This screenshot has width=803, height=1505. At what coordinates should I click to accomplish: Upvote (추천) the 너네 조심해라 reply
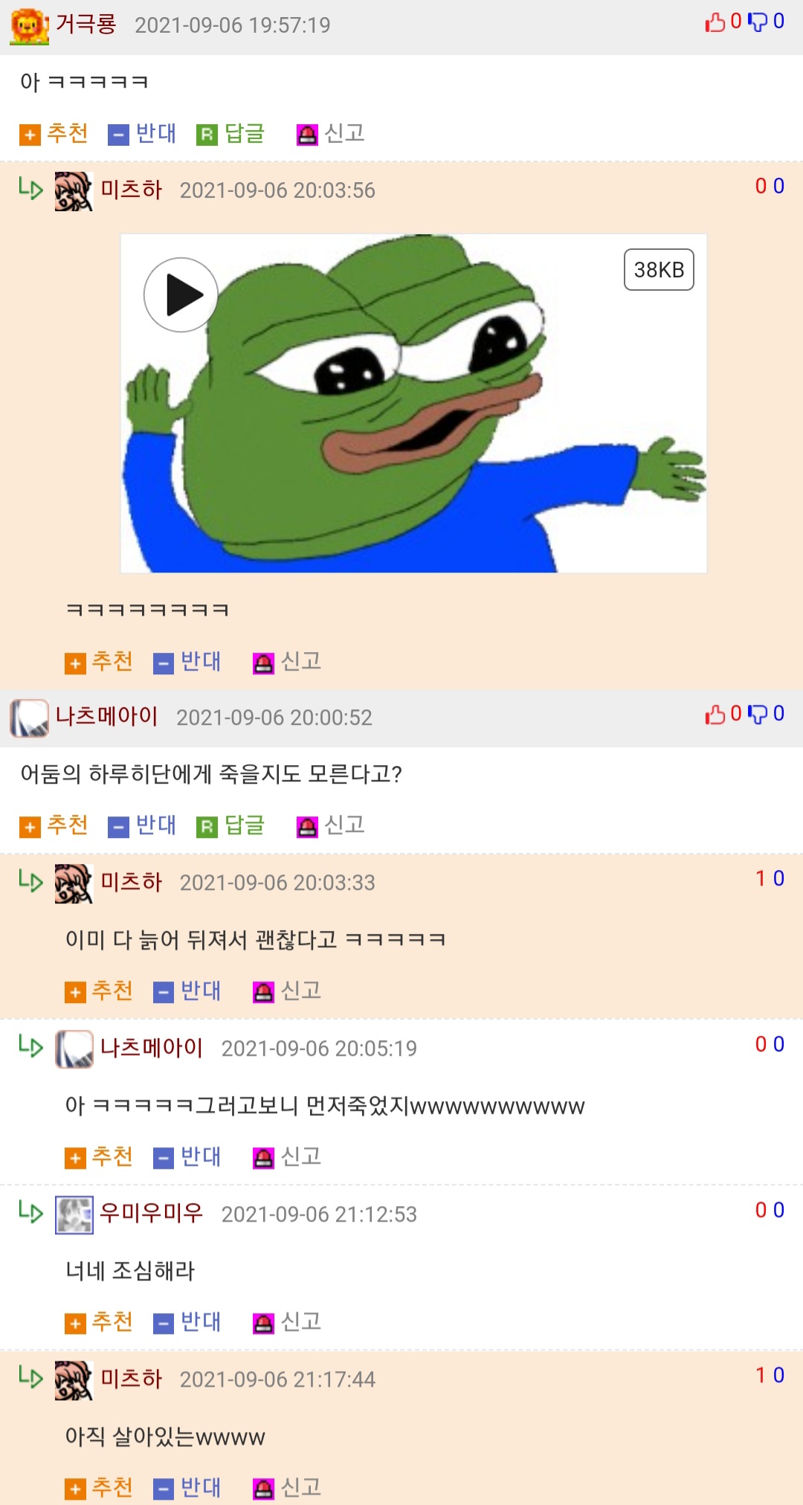pos(99,1322)
